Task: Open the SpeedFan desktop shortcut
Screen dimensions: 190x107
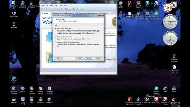Action: [x=14, y=100]
